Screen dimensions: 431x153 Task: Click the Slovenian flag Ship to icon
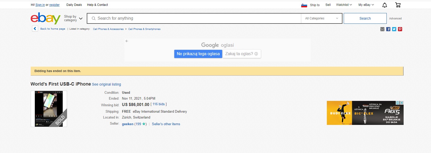(x=304, y=5)
